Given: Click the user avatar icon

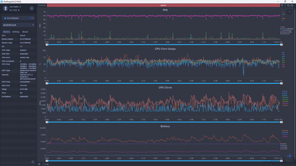Looking at the screenshot, I should coord(6,8).
